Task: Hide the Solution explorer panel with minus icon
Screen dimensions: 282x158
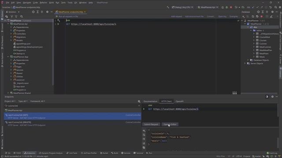Action: point(52,12)
